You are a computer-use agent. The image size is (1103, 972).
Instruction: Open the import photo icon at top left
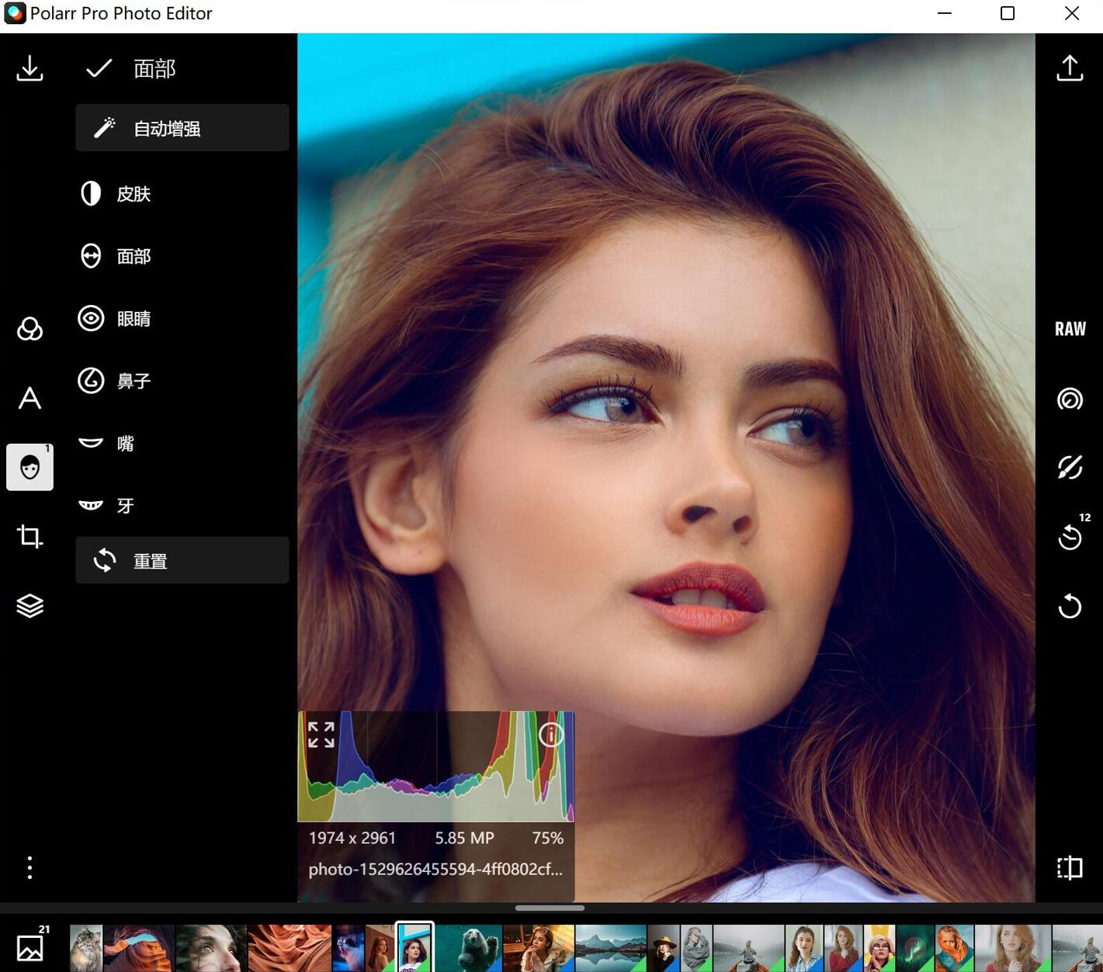(x=29, y=68)
